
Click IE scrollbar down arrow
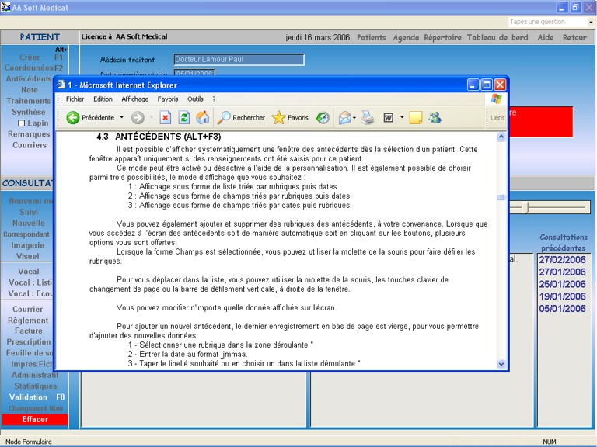[x=501, y=364]
